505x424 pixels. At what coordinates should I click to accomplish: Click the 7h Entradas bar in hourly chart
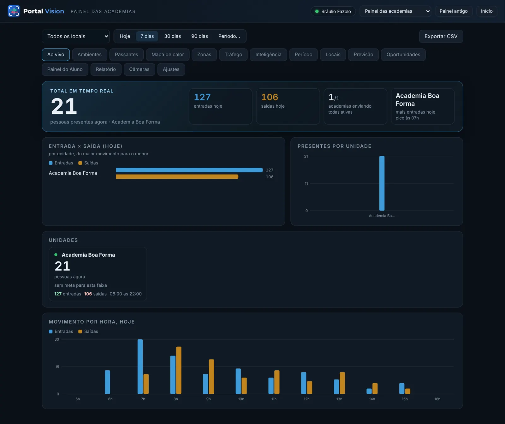tap(140, 367)
